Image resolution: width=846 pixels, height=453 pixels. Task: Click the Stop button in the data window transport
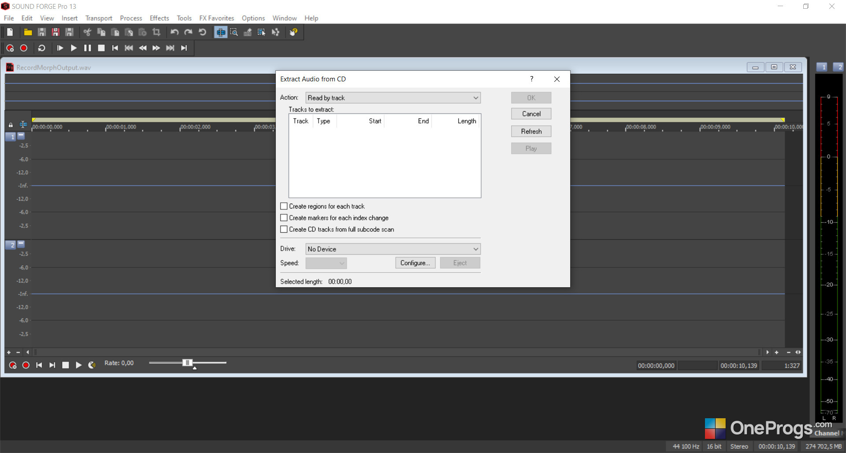(x=65, y=365)
